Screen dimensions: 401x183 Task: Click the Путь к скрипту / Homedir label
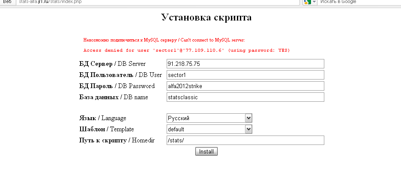click(117, 140)
